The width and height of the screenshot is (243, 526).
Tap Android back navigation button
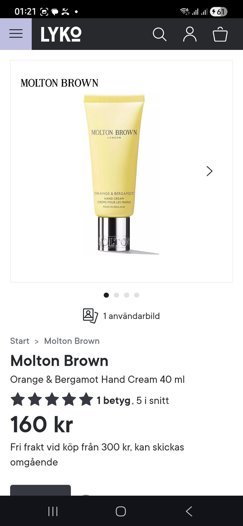click(x=189, y=511)
